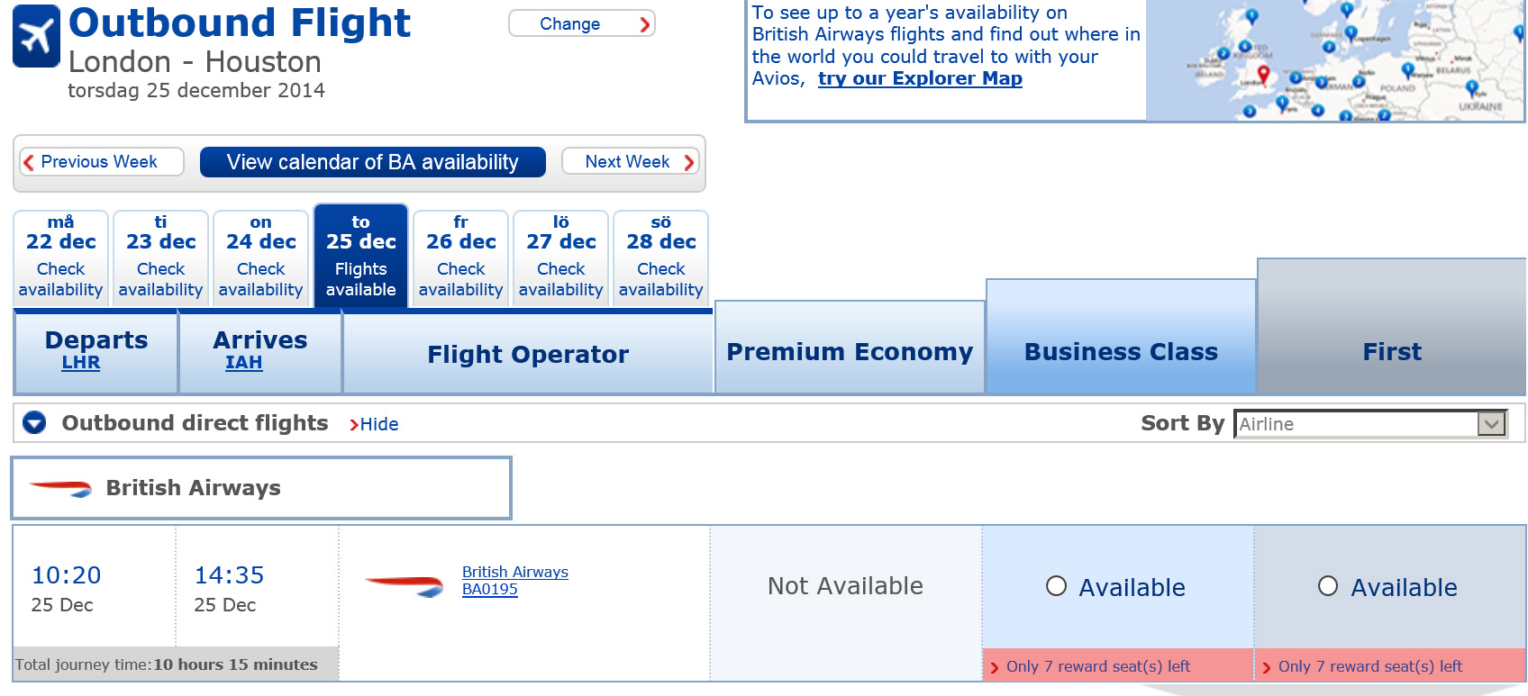Click the airplane Outbound Flight icon
Image resolution: width=1528 pixels, height=696 pixels.
point(36,36)
